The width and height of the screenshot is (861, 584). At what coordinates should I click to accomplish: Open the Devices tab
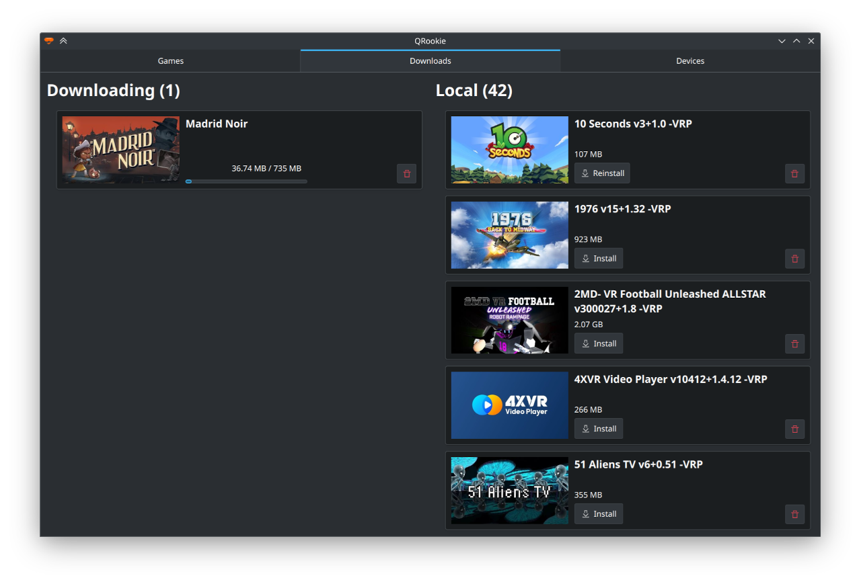tap(690, 61)
